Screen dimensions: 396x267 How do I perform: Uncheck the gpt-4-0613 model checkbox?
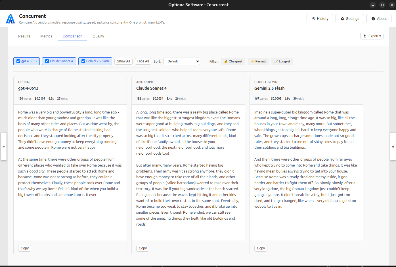18,61
